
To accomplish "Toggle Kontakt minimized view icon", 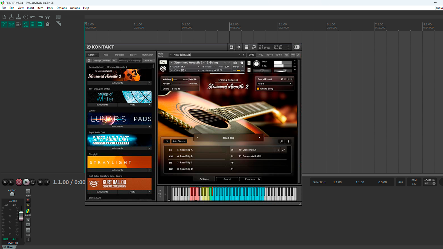I will 254,47.
